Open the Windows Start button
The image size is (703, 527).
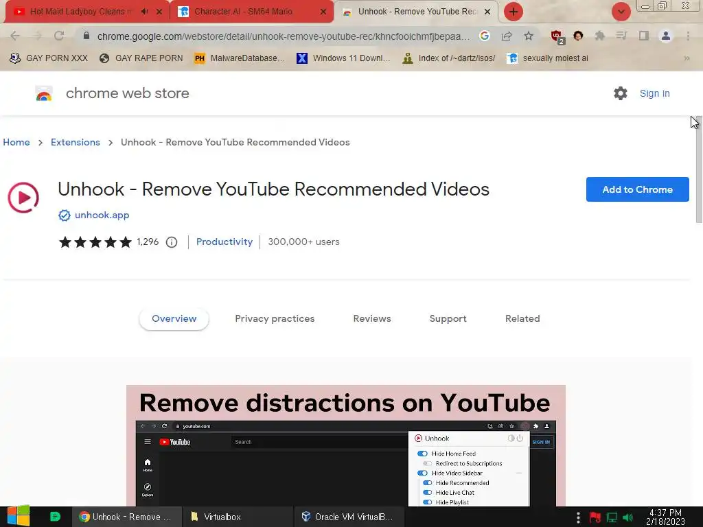tap(19, 516)
